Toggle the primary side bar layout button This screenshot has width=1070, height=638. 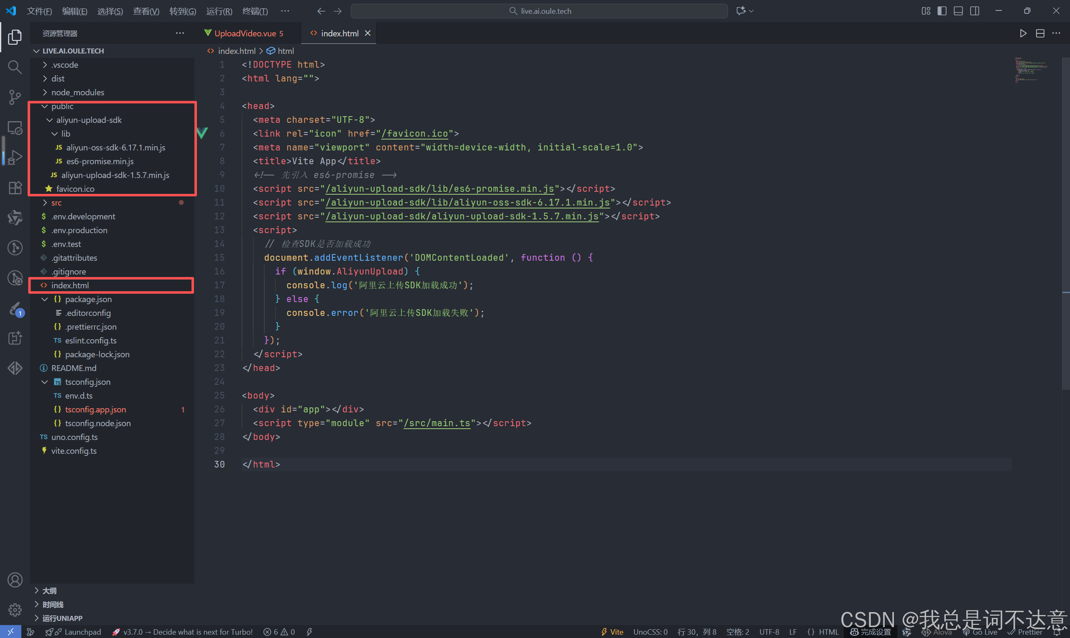click(942, 11)
